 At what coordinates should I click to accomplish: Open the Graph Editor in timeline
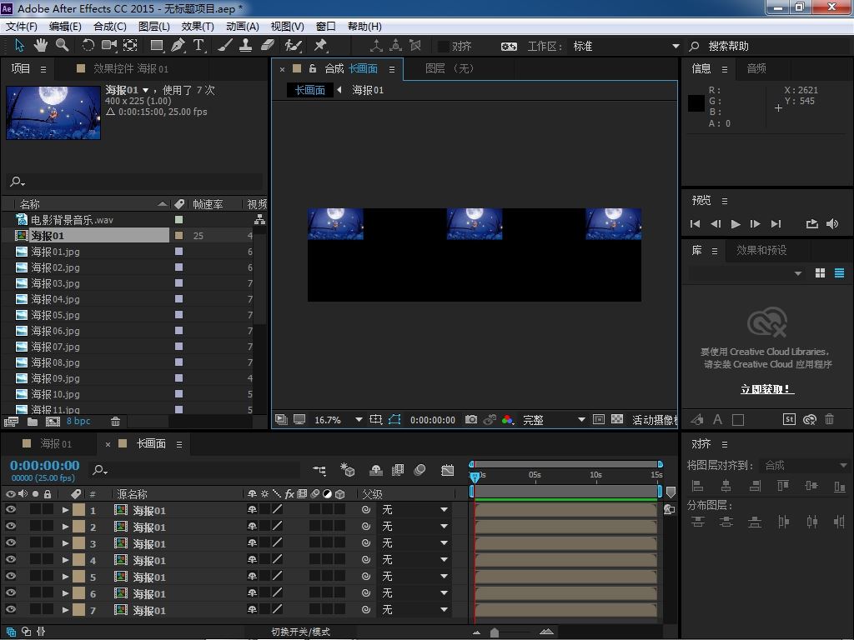(447, 470)
